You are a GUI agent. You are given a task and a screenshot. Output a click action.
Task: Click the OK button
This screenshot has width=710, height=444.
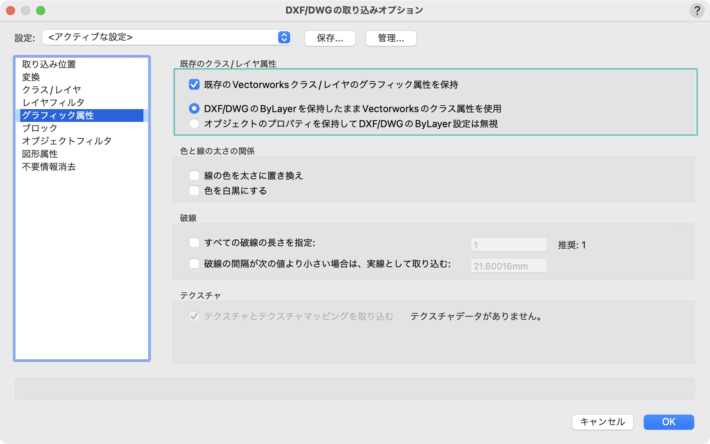669,422
